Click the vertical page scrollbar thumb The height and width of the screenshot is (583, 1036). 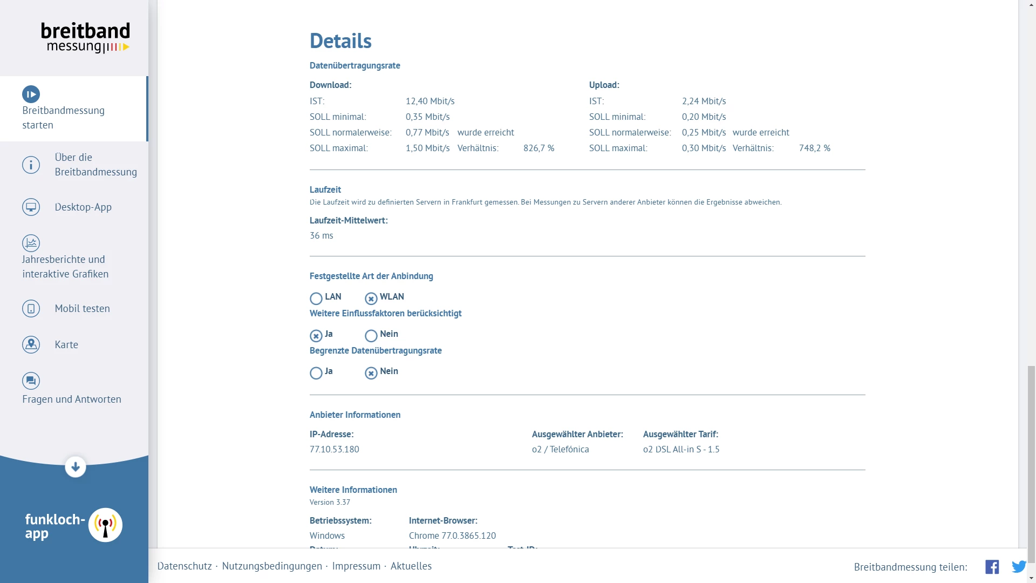pos(1031,464)
